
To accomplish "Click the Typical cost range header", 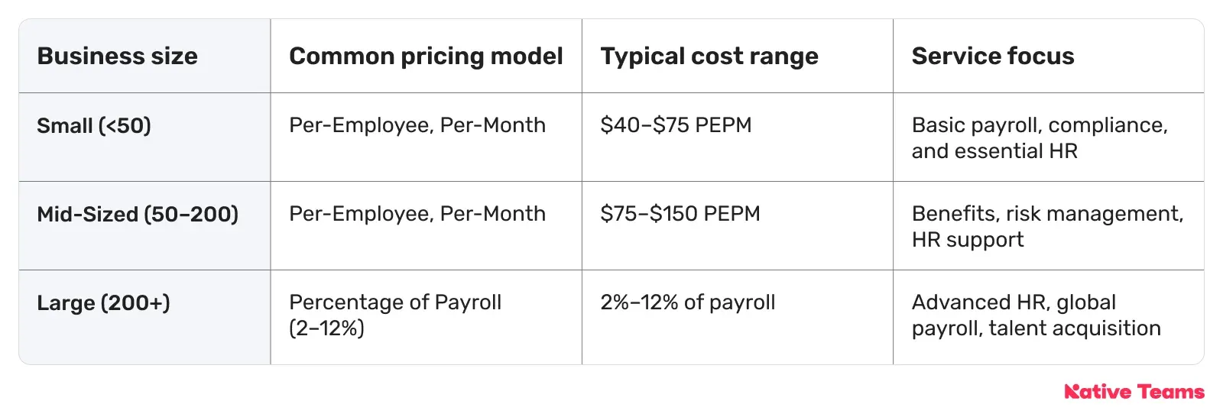I will [x=709, y=56].
